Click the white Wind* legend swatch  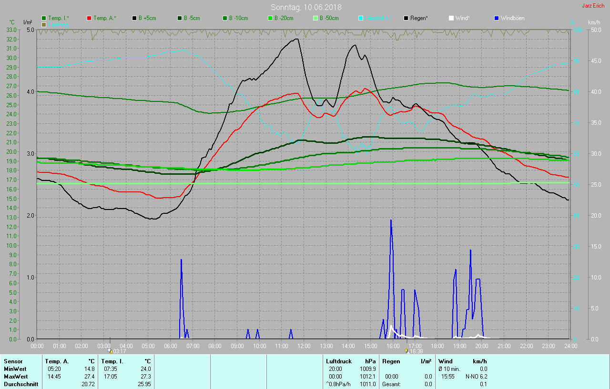pos(451,18)
